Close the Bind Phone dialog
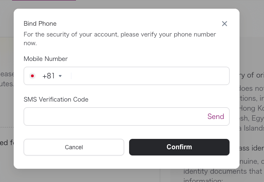Viewport: 264px width, 182px height. 225,24
